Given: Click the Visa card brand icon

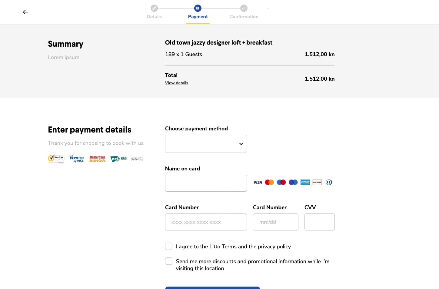Looking at the screenshot, I should [x=258, y=182].
